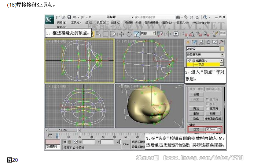Image resolution: width=254 pixels, height=164 pixels.
Task: Click the binoculars search icon
Action: click(178, 17)
